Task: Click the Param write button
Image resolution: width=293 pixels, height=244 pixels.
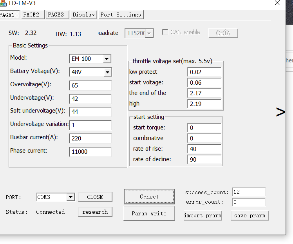Action: coord(149,213)
